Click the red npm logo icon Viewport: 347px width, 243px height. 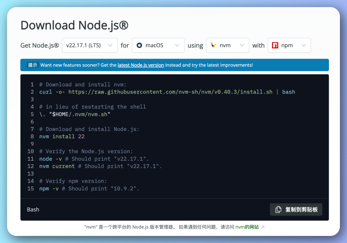(x=275, y=45)
